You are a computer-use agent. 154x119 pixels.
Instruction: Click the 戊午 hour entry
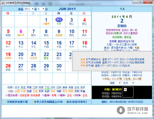53,88
